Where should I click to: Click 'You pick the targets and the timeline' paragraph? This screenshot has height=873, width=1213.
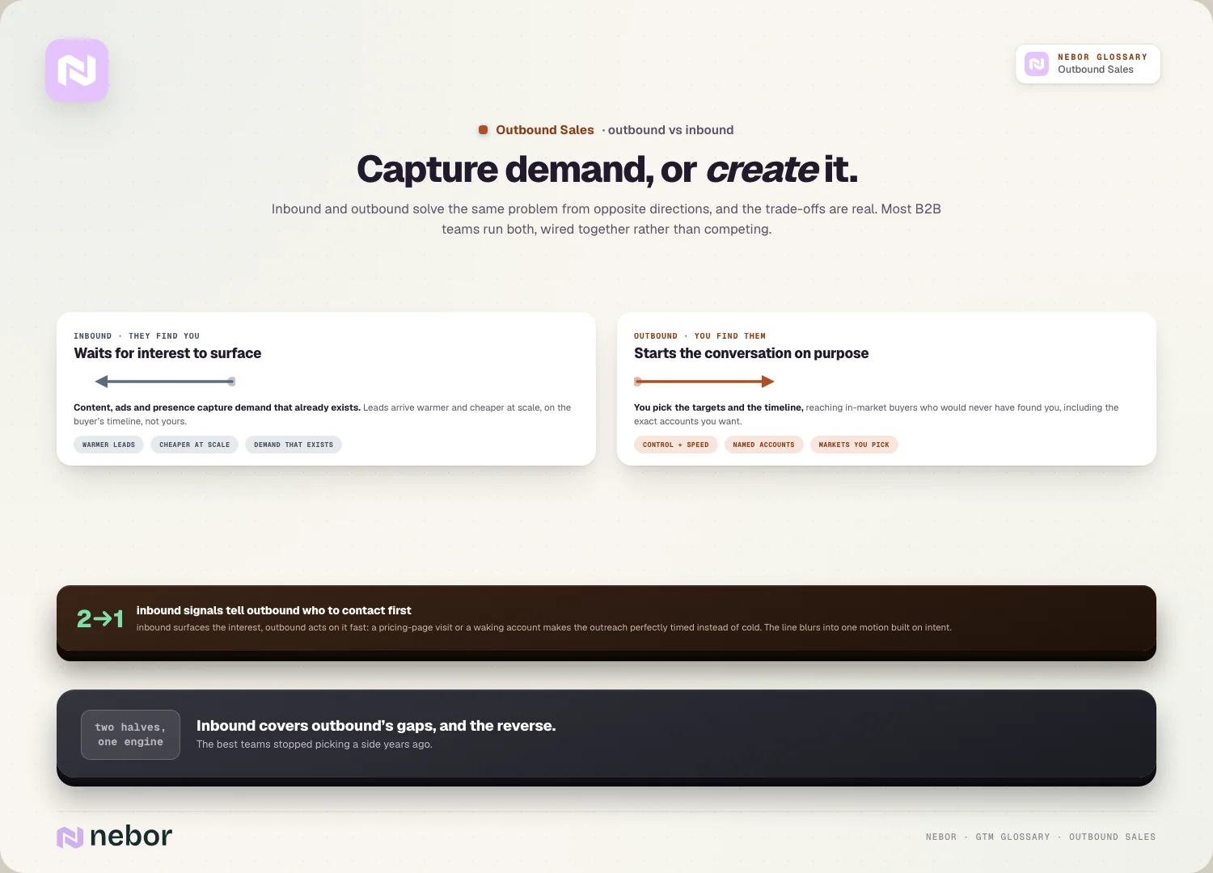(x=877, y=414)
